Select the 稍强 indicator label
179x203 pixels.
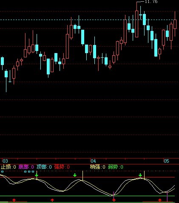point(95,167)
